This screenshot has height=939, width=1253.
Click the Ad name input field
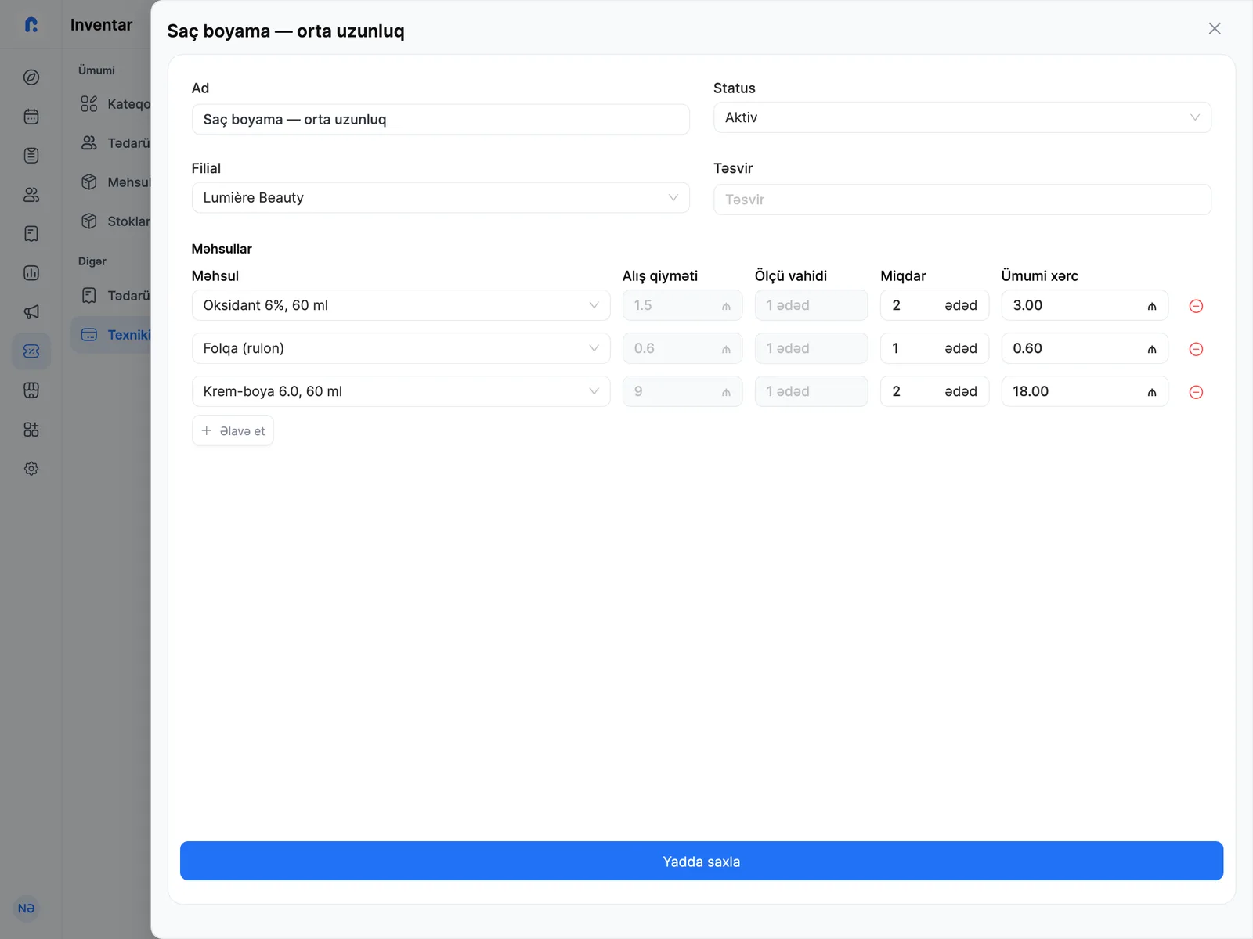441,120
